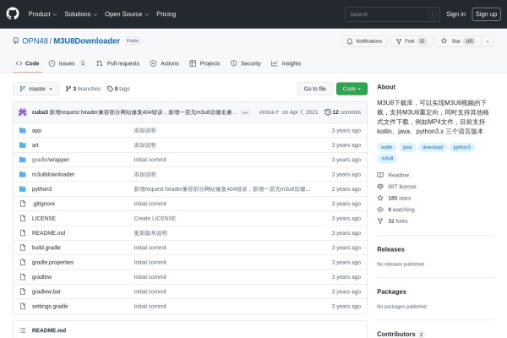Click the ellipsis to expand commit message

pyautogui.click(x=245, y=112)
